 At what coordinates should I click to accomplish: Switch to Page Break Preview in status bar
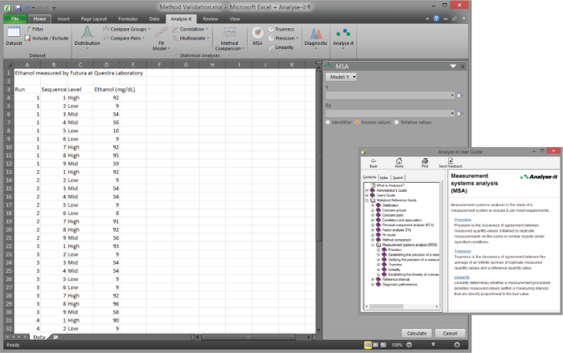[383, 345]
